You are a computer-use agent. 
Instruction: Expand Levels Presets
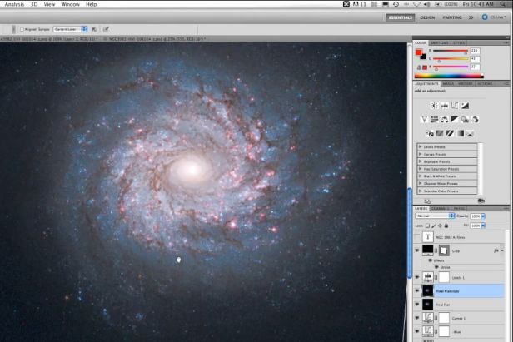pos(420,146)
